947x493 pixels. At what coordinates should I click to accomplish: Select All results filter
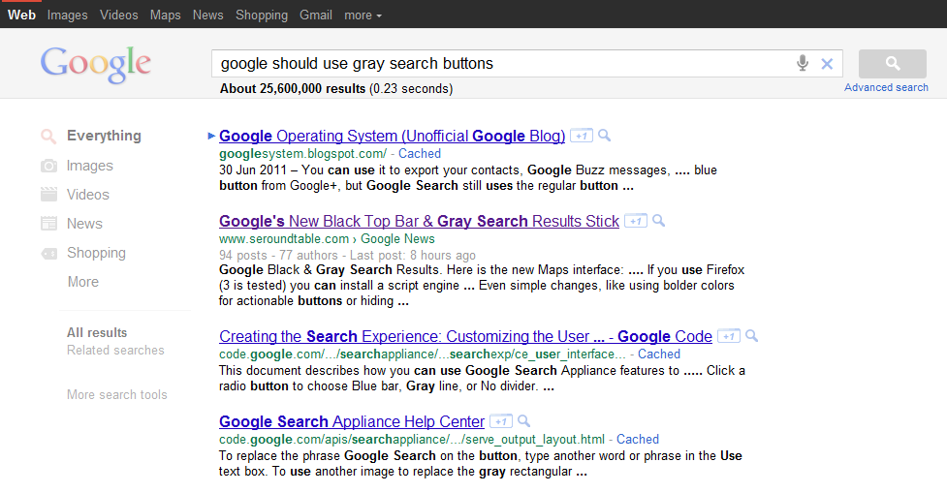tap(97, 332)
